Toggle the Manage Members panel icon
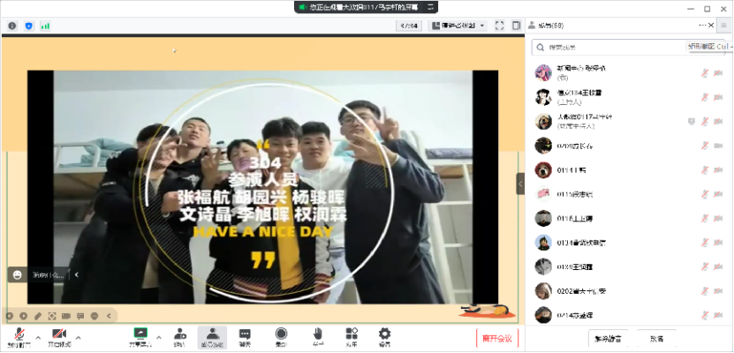 (x=212, y=336)
